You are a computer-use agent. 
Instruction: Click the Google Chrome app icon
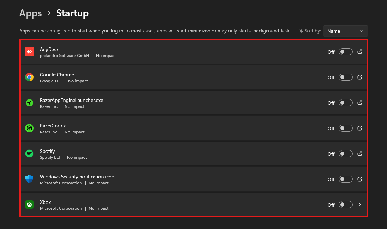[29, 77]
